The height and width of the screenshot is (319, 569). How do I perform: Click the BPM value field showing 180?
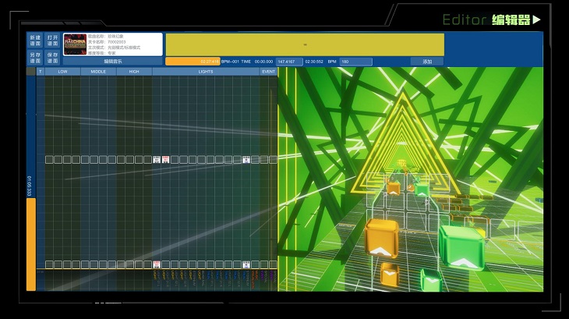coord(355,61)
